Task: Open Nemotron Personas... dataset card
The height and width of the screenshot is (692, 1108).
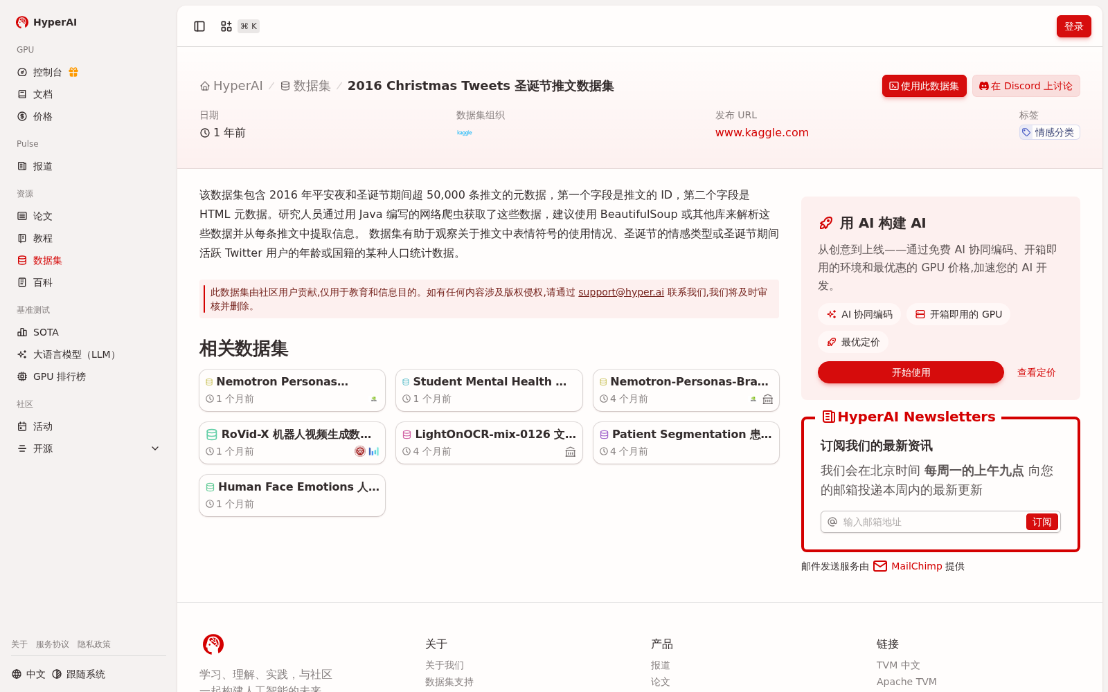Action: coord(292,390)
